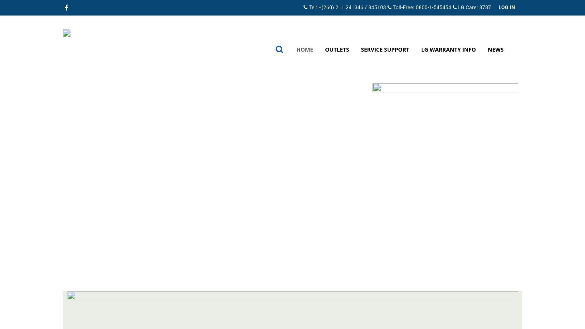The width and height of the screenshot is (585, 329).
Task: Click the broken site logo image
Action: click(x=67, y=33)
